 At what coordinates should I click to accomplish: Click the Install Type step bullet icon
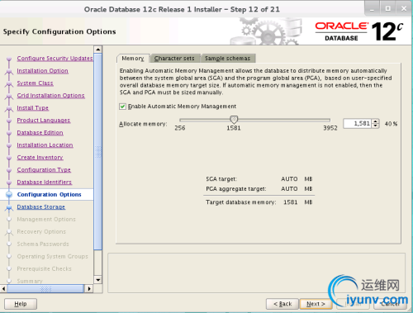point(9,108)
